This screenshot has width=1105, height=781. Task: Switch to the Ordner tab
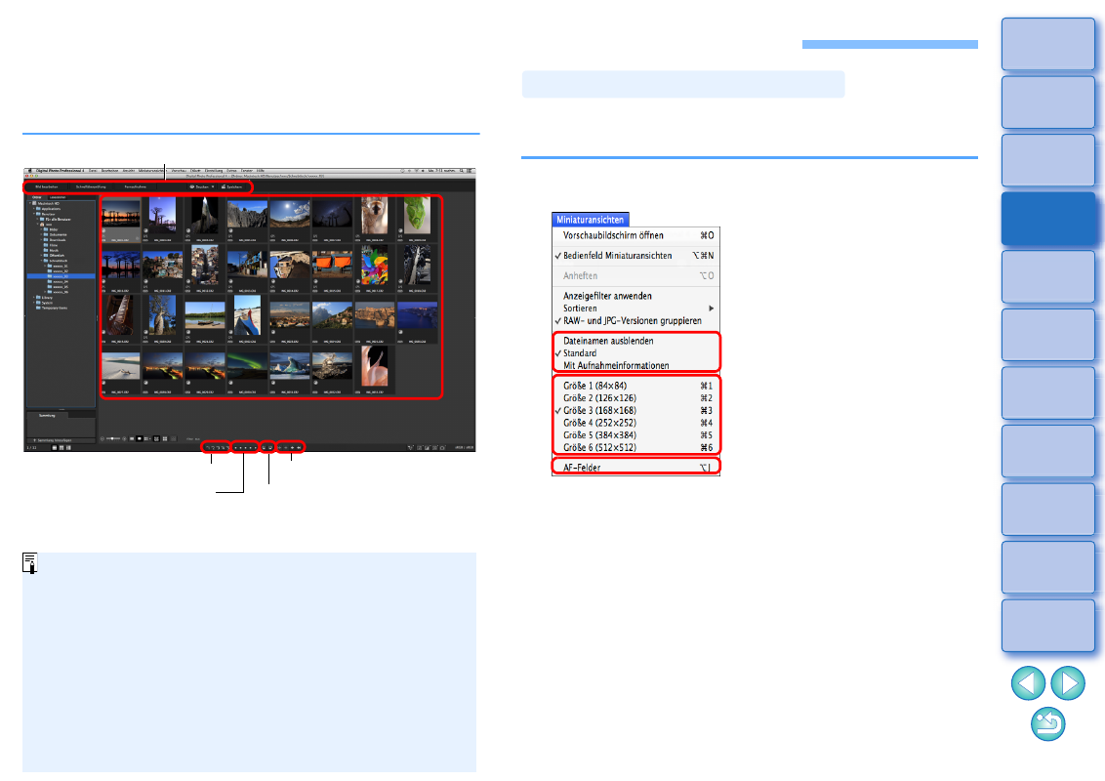(37, 197)
